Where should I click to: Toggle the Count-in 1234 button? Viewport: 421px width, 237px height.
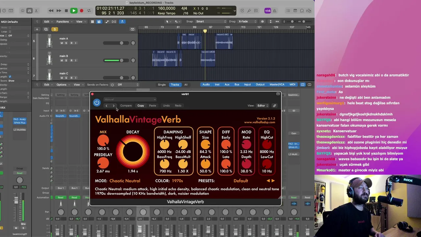click(268, 11)
